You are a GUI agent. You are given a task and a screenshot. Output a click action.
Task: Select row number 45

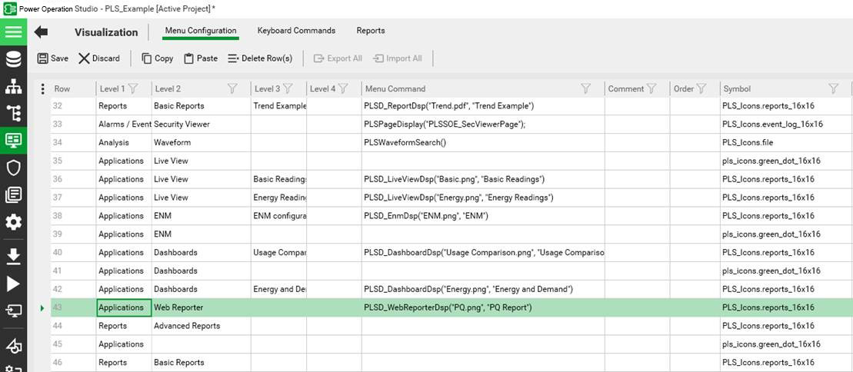[73, 344]
